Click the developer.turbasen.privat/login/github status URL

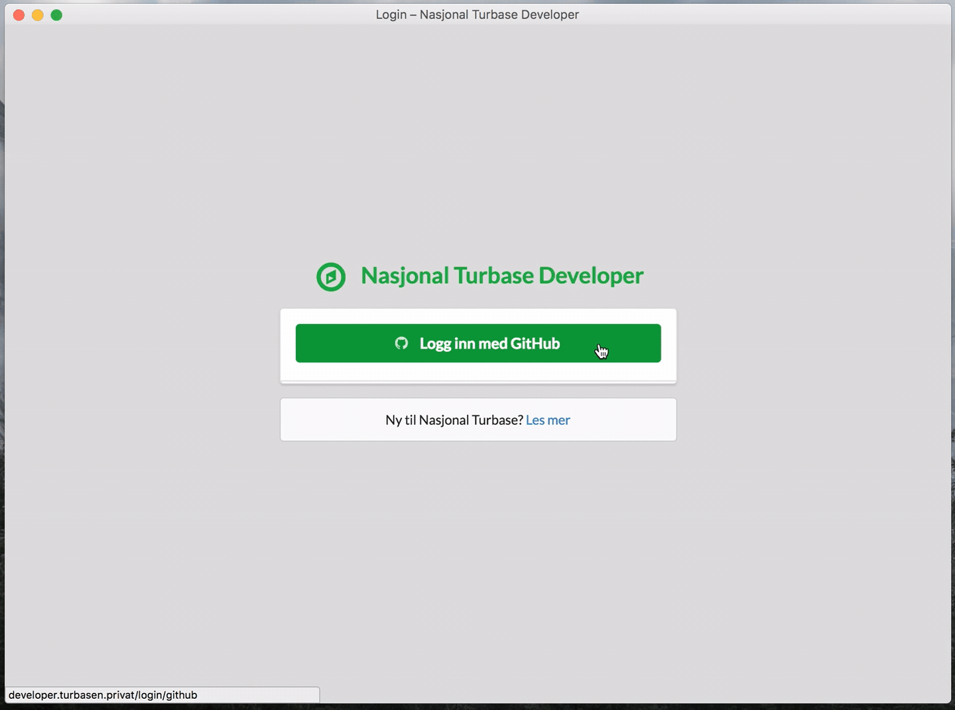pos(103,695)
